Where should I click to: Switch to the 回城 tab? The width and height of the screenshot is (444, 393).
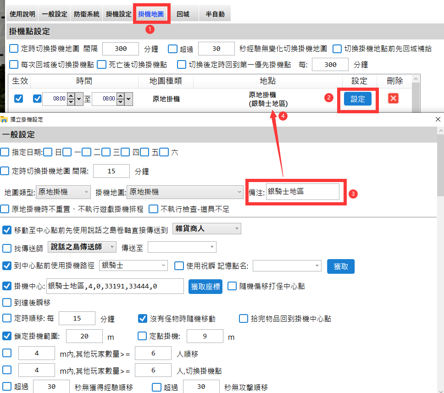coord(183,14)
